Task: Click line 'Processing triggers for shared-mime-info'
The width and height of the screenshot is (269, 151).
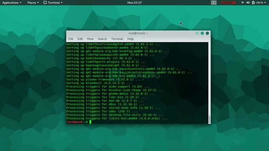Action: [113, 108]
